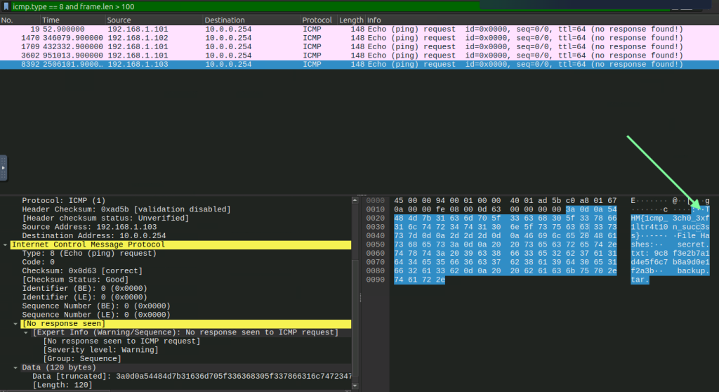Sort by the Length column header
The image size is (719, 392).
click(351, 20)
